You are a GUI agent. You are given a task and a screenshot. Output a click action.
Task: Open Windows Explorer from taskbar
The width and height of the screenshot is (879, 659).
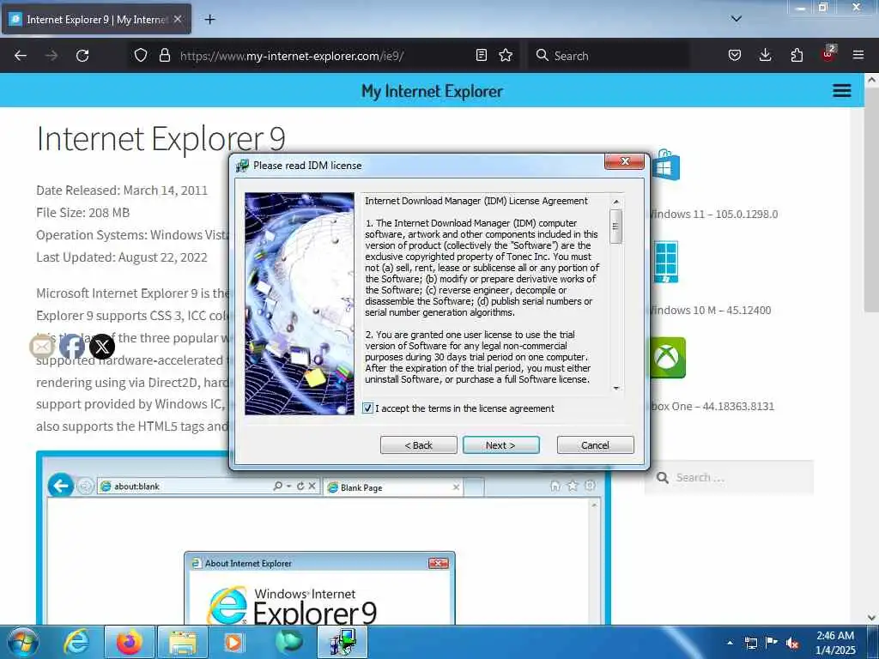pos(184,642)
